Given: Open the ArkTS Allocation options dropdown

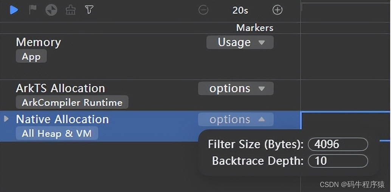Looking at the screenshot, I should coord(236,88).
